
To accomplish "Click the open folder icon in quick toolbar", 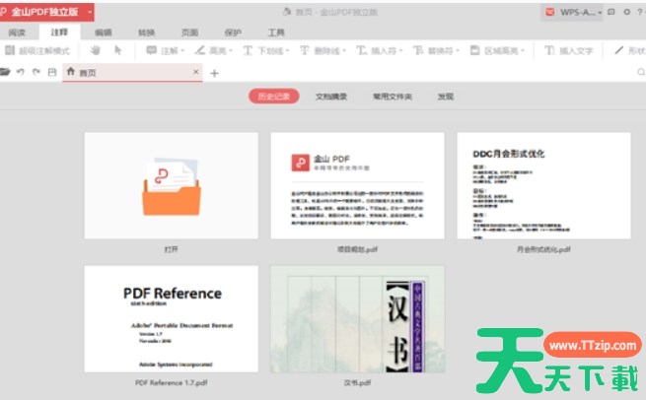I will pos(6,72).
